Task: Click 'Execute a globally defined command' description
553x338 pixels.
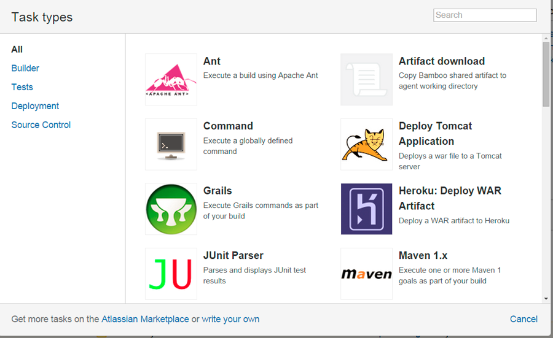Action: (x=248, y=146)
